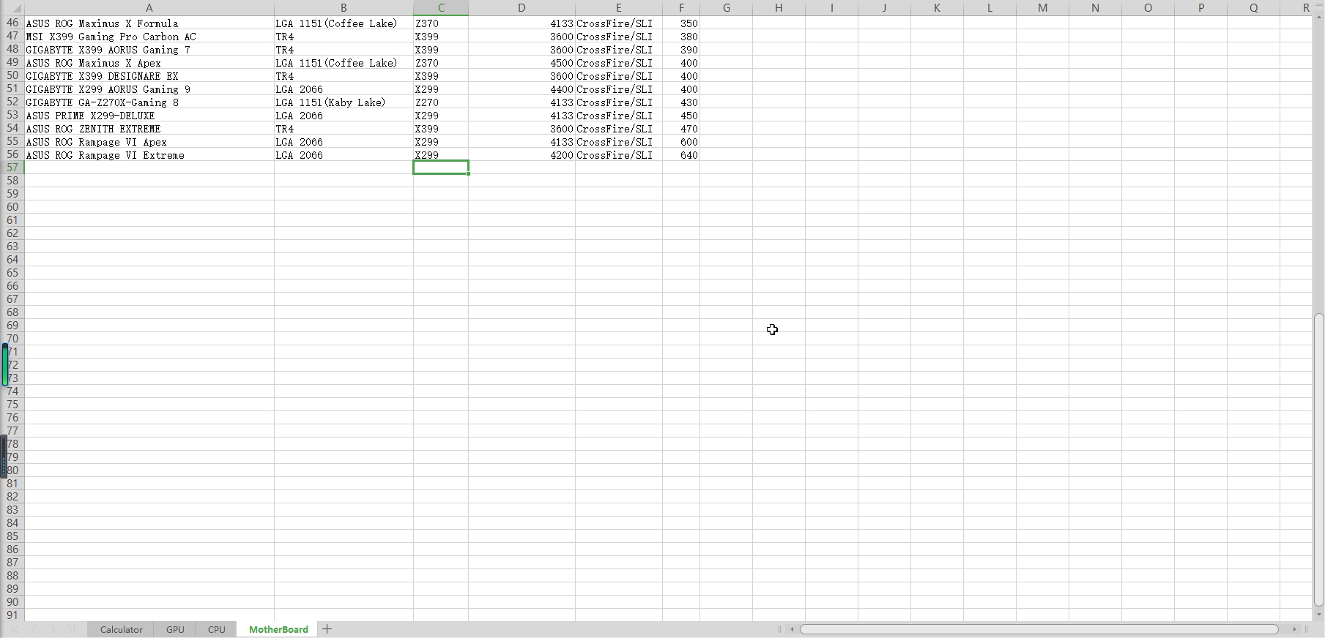Select cell ASUS ROG Maximus X Apex
The height and width of the screenshot is (638, 1325).
click(149, 63)
